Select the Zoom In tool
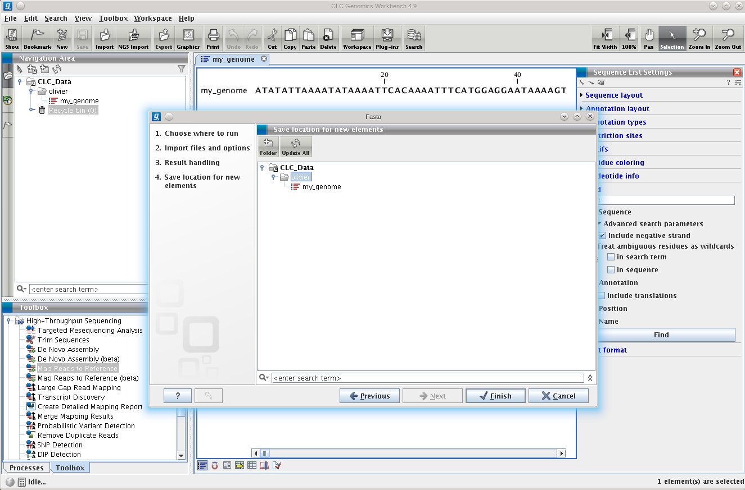Viewport: 745px width, 490px height. pos(699,39)
